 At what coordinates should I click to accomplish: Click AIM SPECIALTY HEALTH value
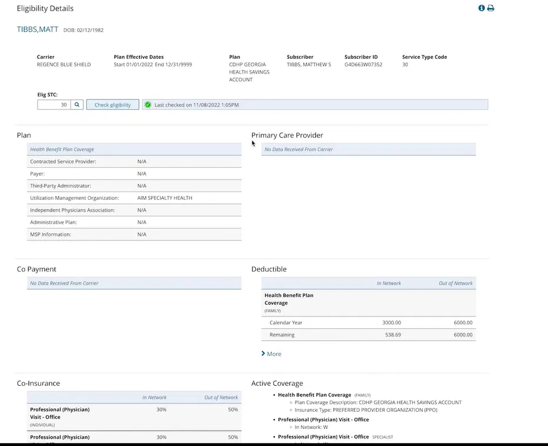(x=165, y=197)
